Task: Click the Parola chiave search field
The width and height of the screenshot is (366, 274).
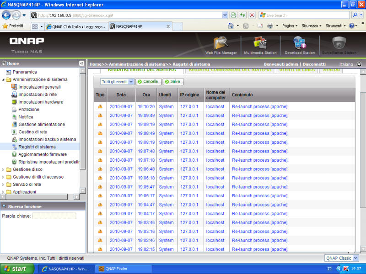Action: [54, 216]
